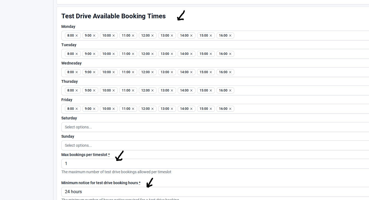Remove the 10:00 timeslot from Wednesday

(114, 72)
